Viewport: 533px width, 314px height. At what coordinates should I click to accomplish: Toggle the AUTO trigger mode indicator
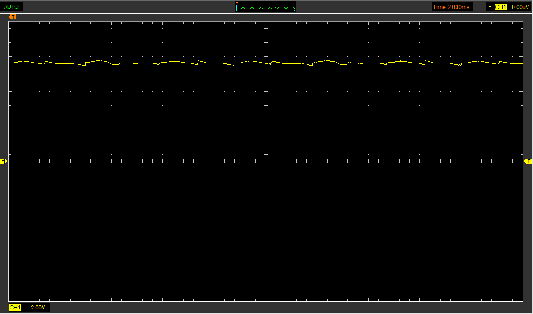pyautogui.click(x=11, y=6)
